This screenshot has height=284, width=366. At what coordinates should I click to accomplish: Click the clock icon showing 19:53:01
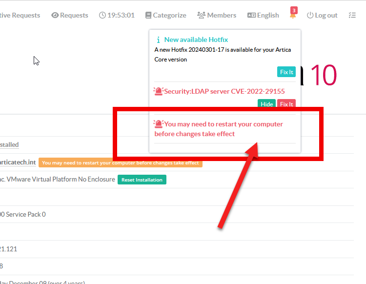(x=102, y=15)
